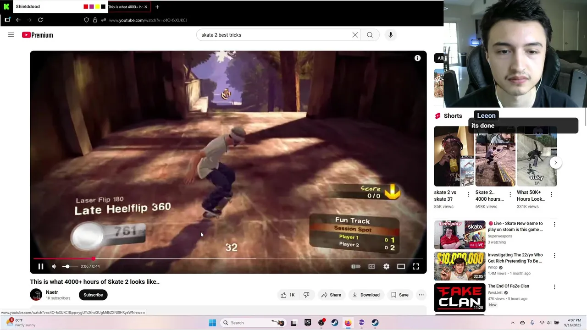
Task: Open the 'skate 2 vs skate 3?' short
Action: click(454, 156)
